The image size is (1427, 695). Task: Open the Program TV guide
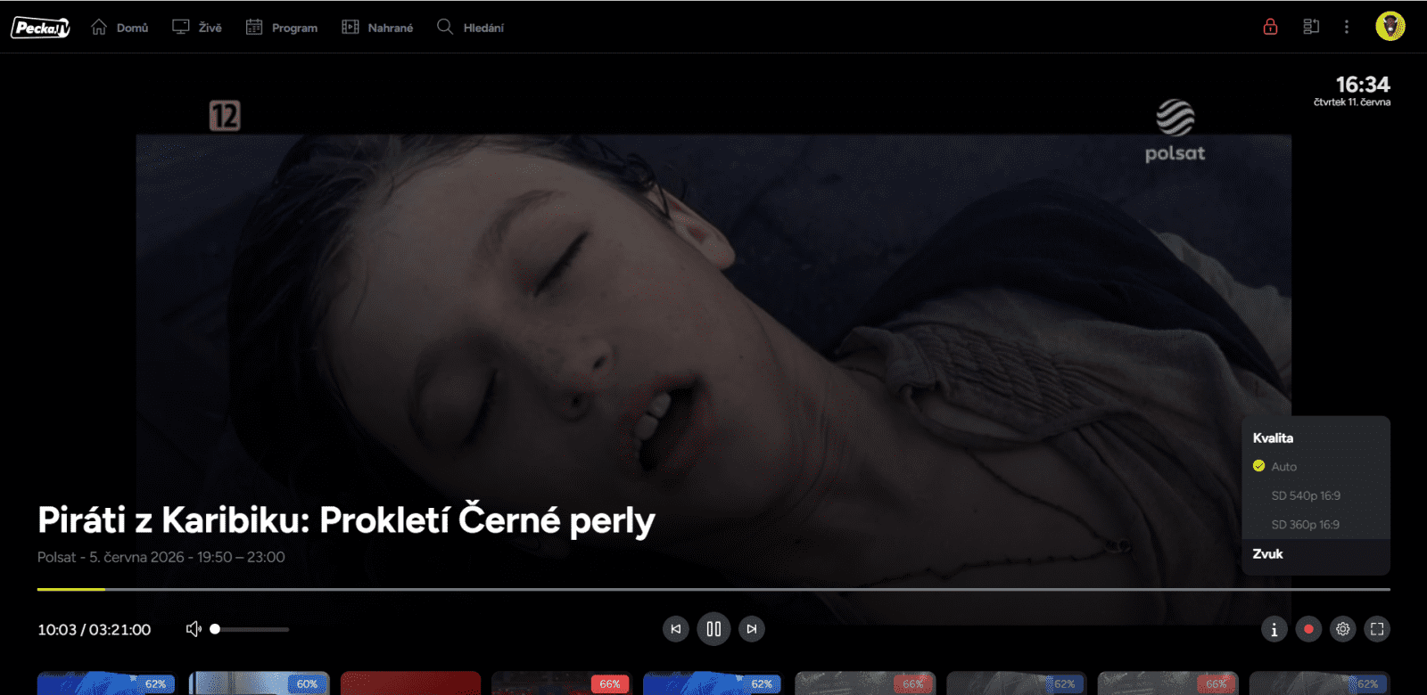pyautogui.click(x=282, y=28)
